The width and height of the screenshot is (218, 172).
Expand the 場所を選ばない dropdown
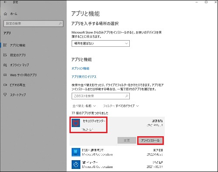(100, 44)
